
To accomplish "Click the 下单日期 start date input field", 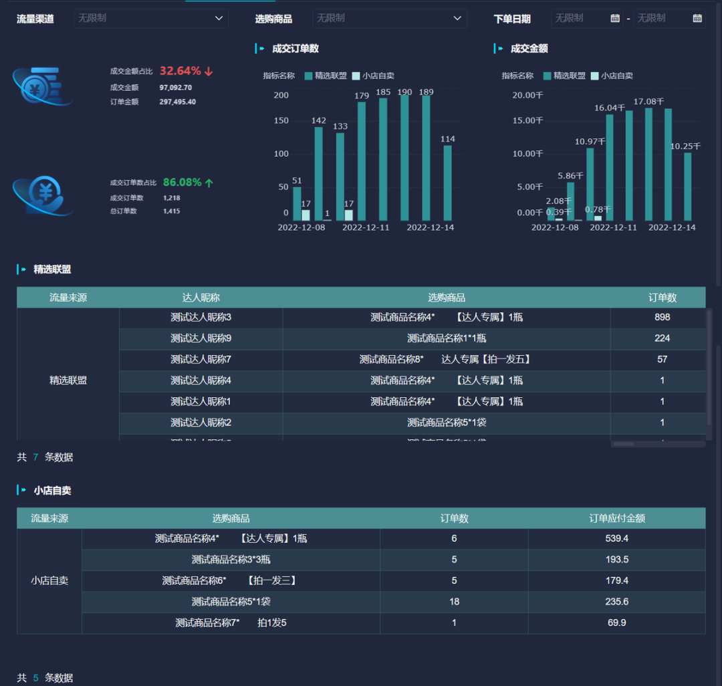I will [x=580, y=19].
